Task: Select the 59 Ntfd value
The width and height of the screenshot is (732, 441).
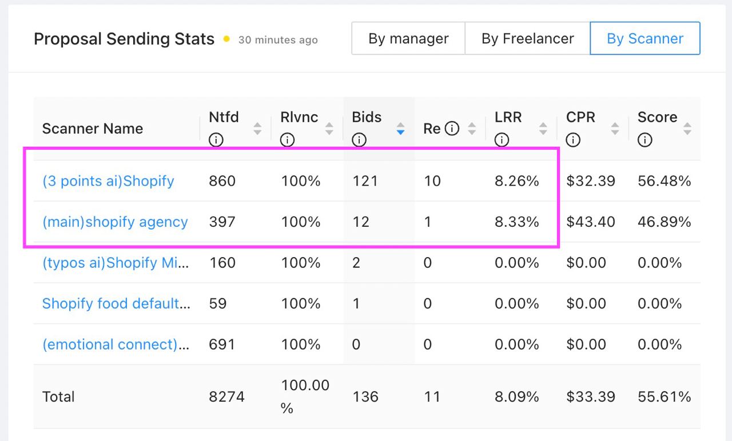Action: (x=218, y=303)
